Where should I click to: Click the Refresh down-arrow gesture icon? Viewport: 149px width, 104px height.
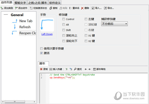click(15, 27)
